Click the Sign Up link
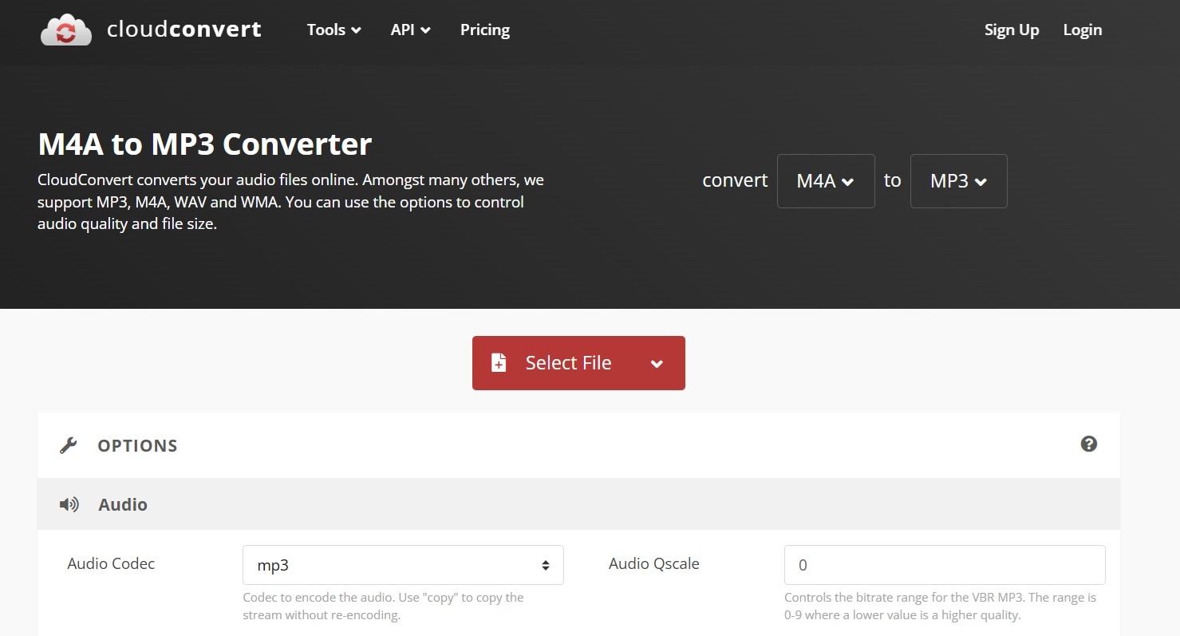 click(x=1012, y=30)
